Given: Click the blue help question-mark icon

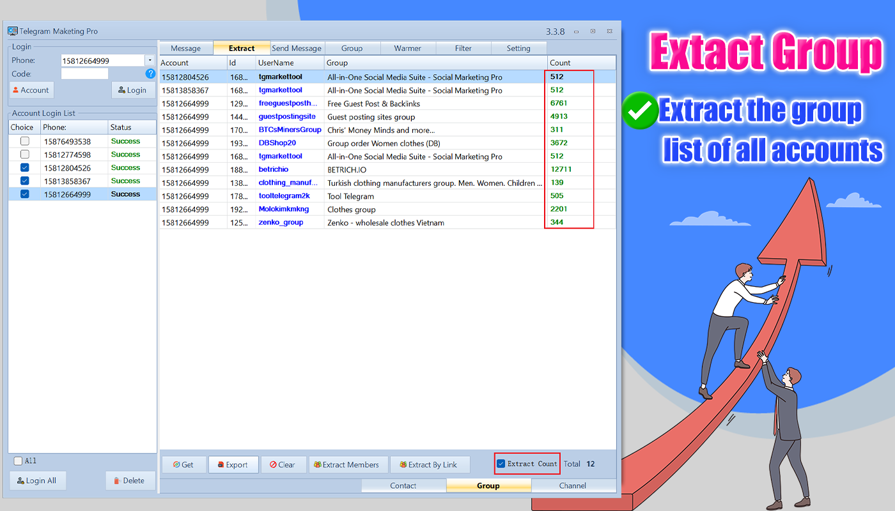Looking at the screenshot, I should [151, 73].
